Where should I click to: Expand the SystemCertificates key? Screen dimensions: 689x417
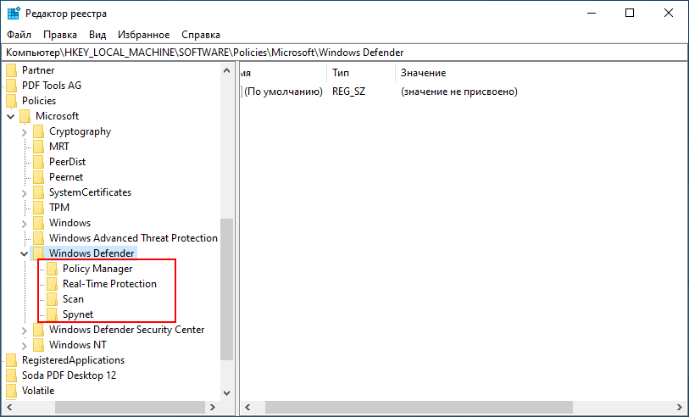pyautogui.click(x=25, y=193)
